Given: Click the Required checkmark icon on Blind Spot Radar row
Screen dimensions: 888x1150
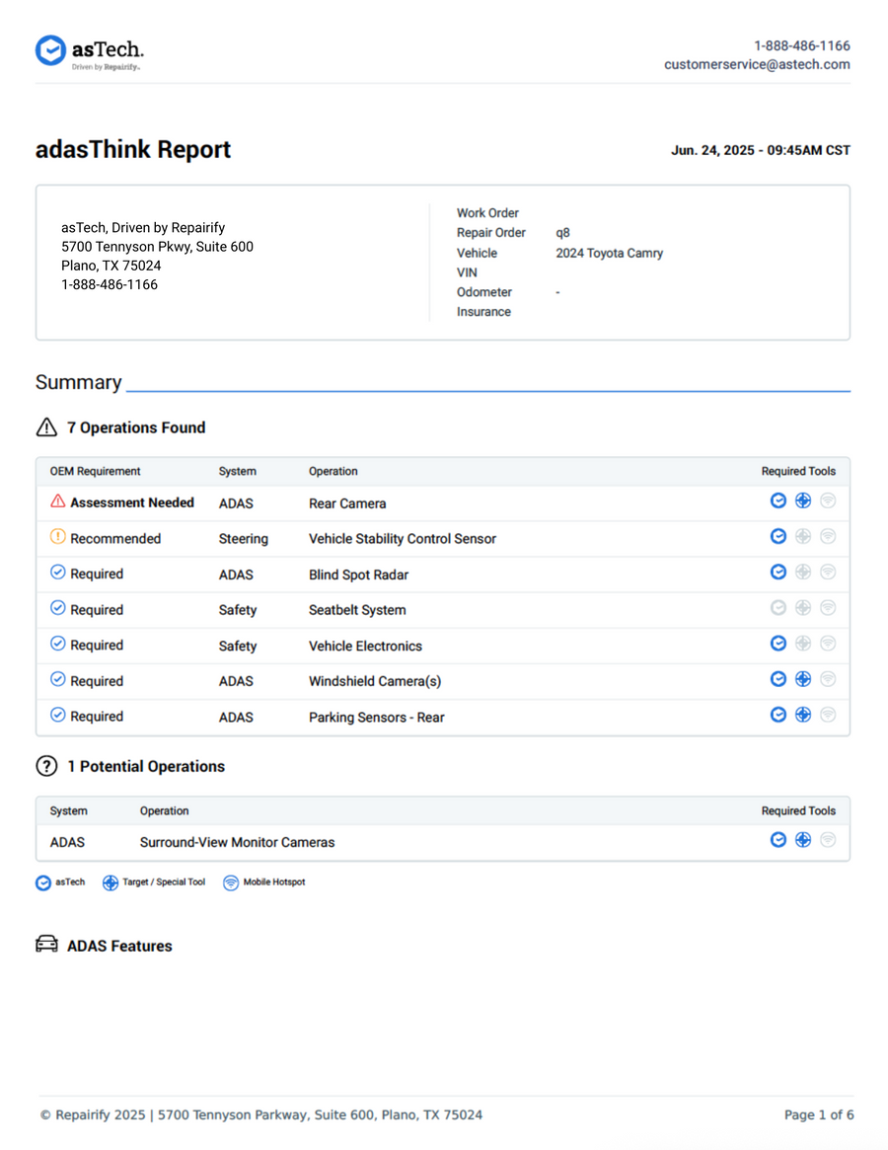Looking at the screenshot, I should (x=56, y=573).
